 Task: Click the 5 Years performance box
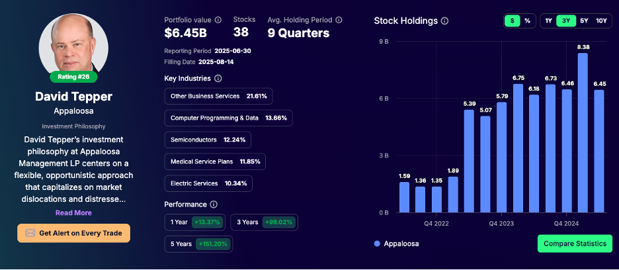click(198, 244)
